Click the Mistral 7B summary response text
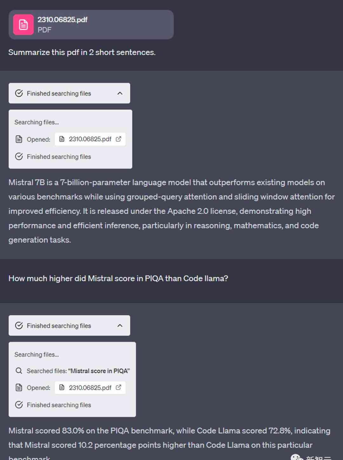The width and height of the screenshot is (343, 460). [171, 211]
